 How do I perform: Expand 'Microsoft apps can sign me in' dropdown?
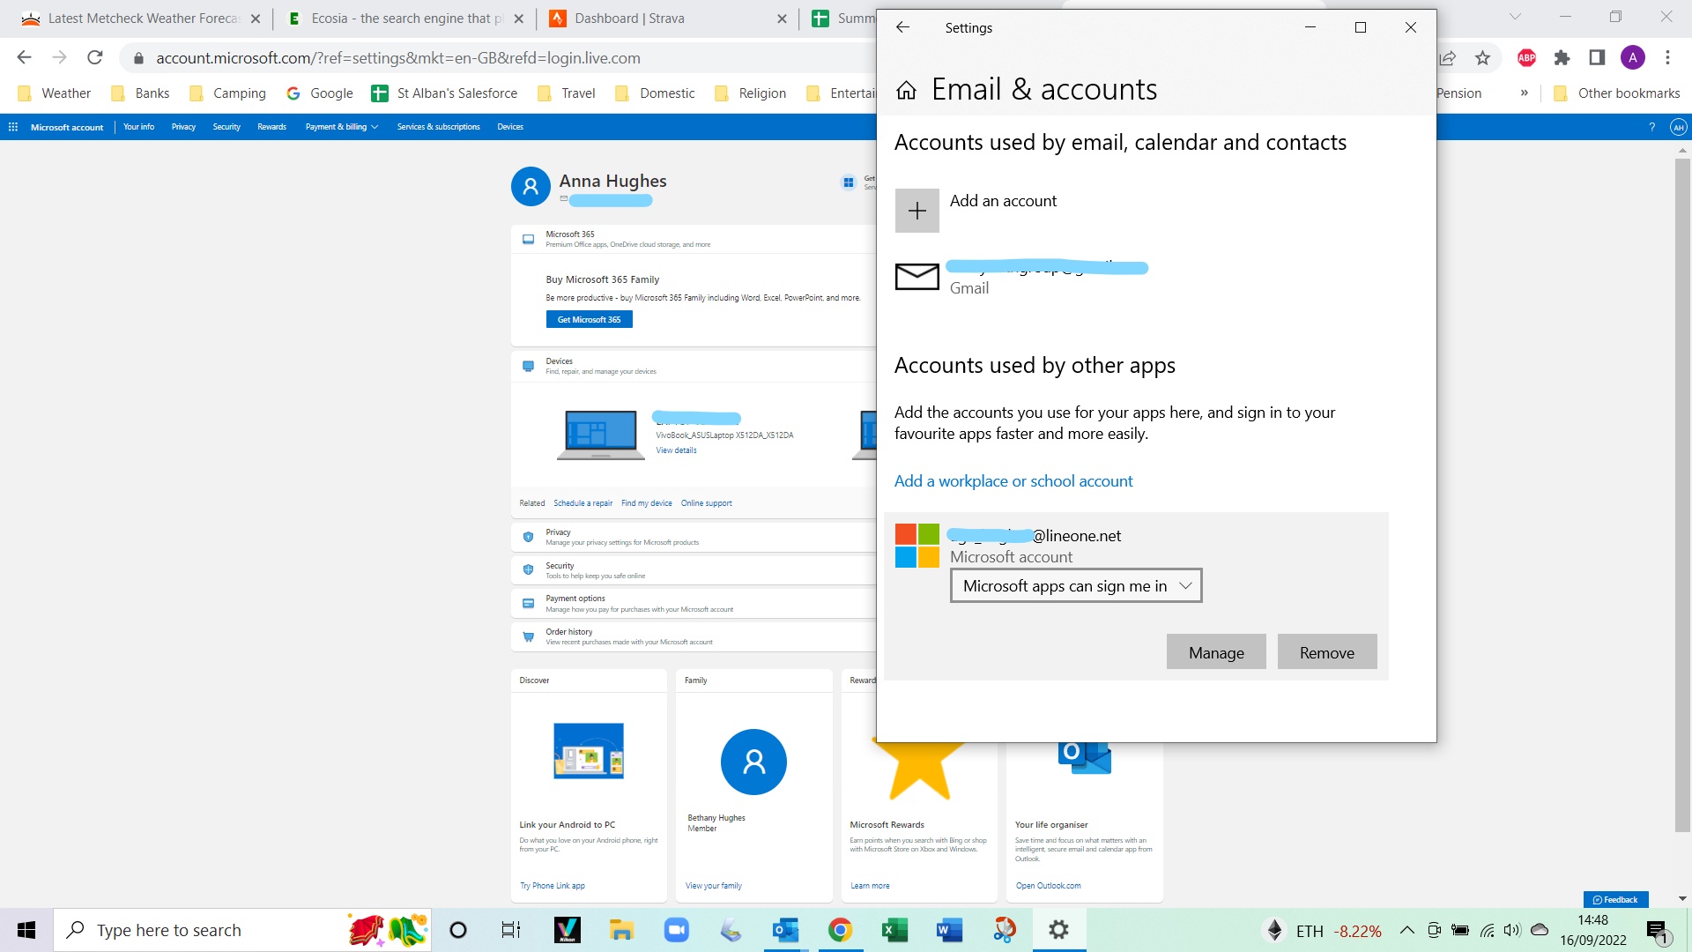[1075, 586]
